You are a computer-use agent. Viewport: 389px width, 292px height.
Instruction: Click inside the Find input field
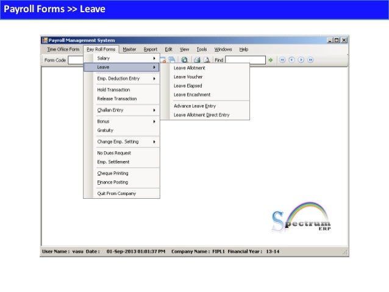click(x=245, y=60)
